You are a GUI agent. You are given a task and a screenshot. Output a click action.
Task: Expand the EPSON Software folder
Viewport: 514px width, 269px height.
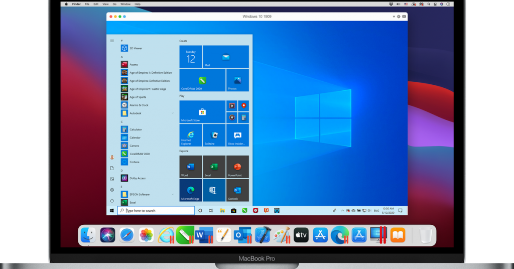[x=173, y=194]
